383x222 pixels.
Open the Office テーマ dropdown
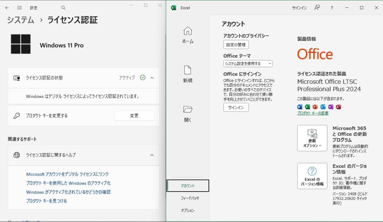[x=248, y=64]
